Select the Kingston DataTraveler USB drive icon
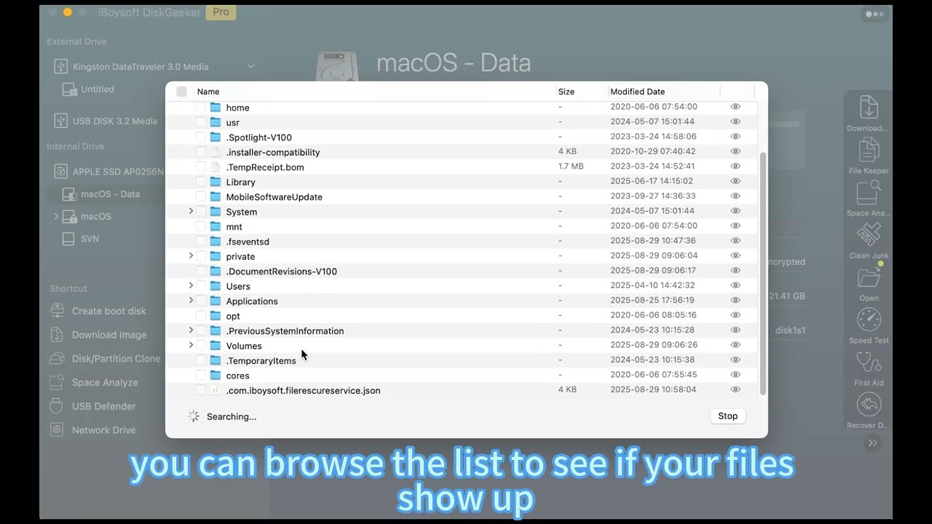 click(x=61, y=66)
